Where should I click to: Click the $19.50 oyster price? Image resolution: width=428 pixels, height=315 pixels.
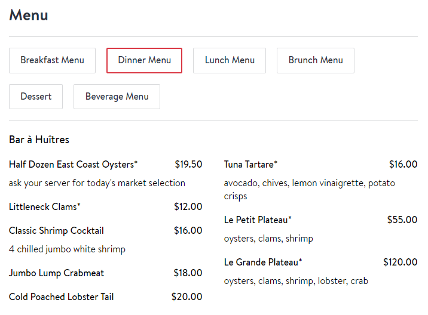click(188, 164)
